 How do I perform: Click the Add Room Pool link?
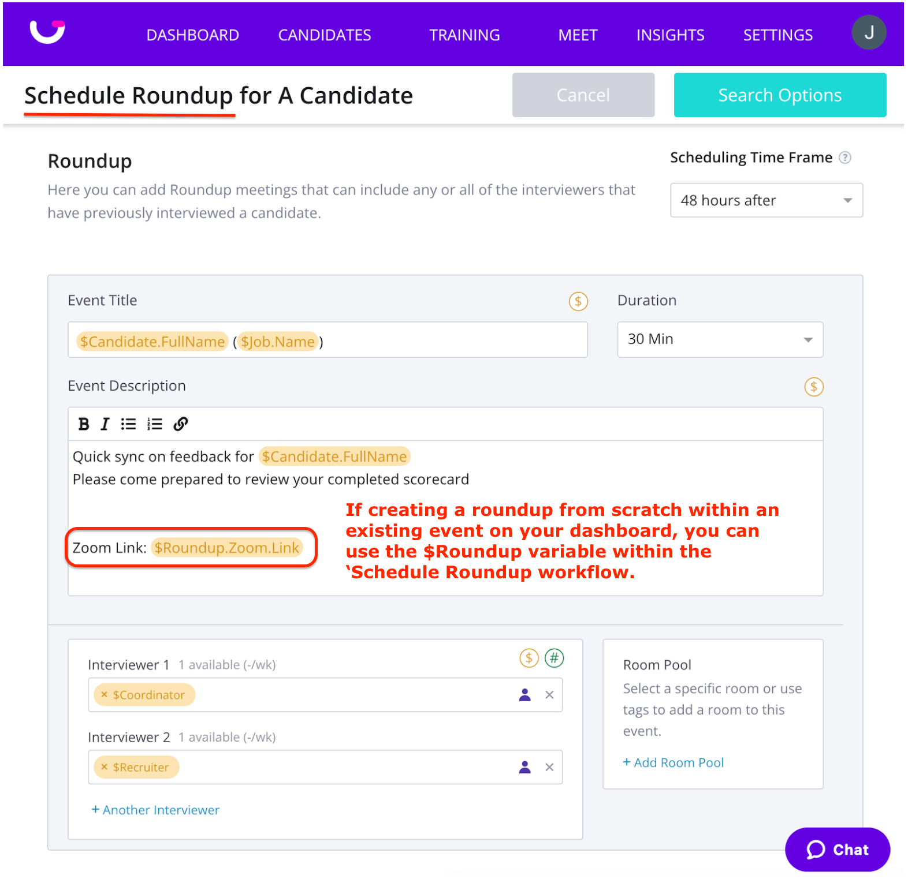tap(673, 762)
